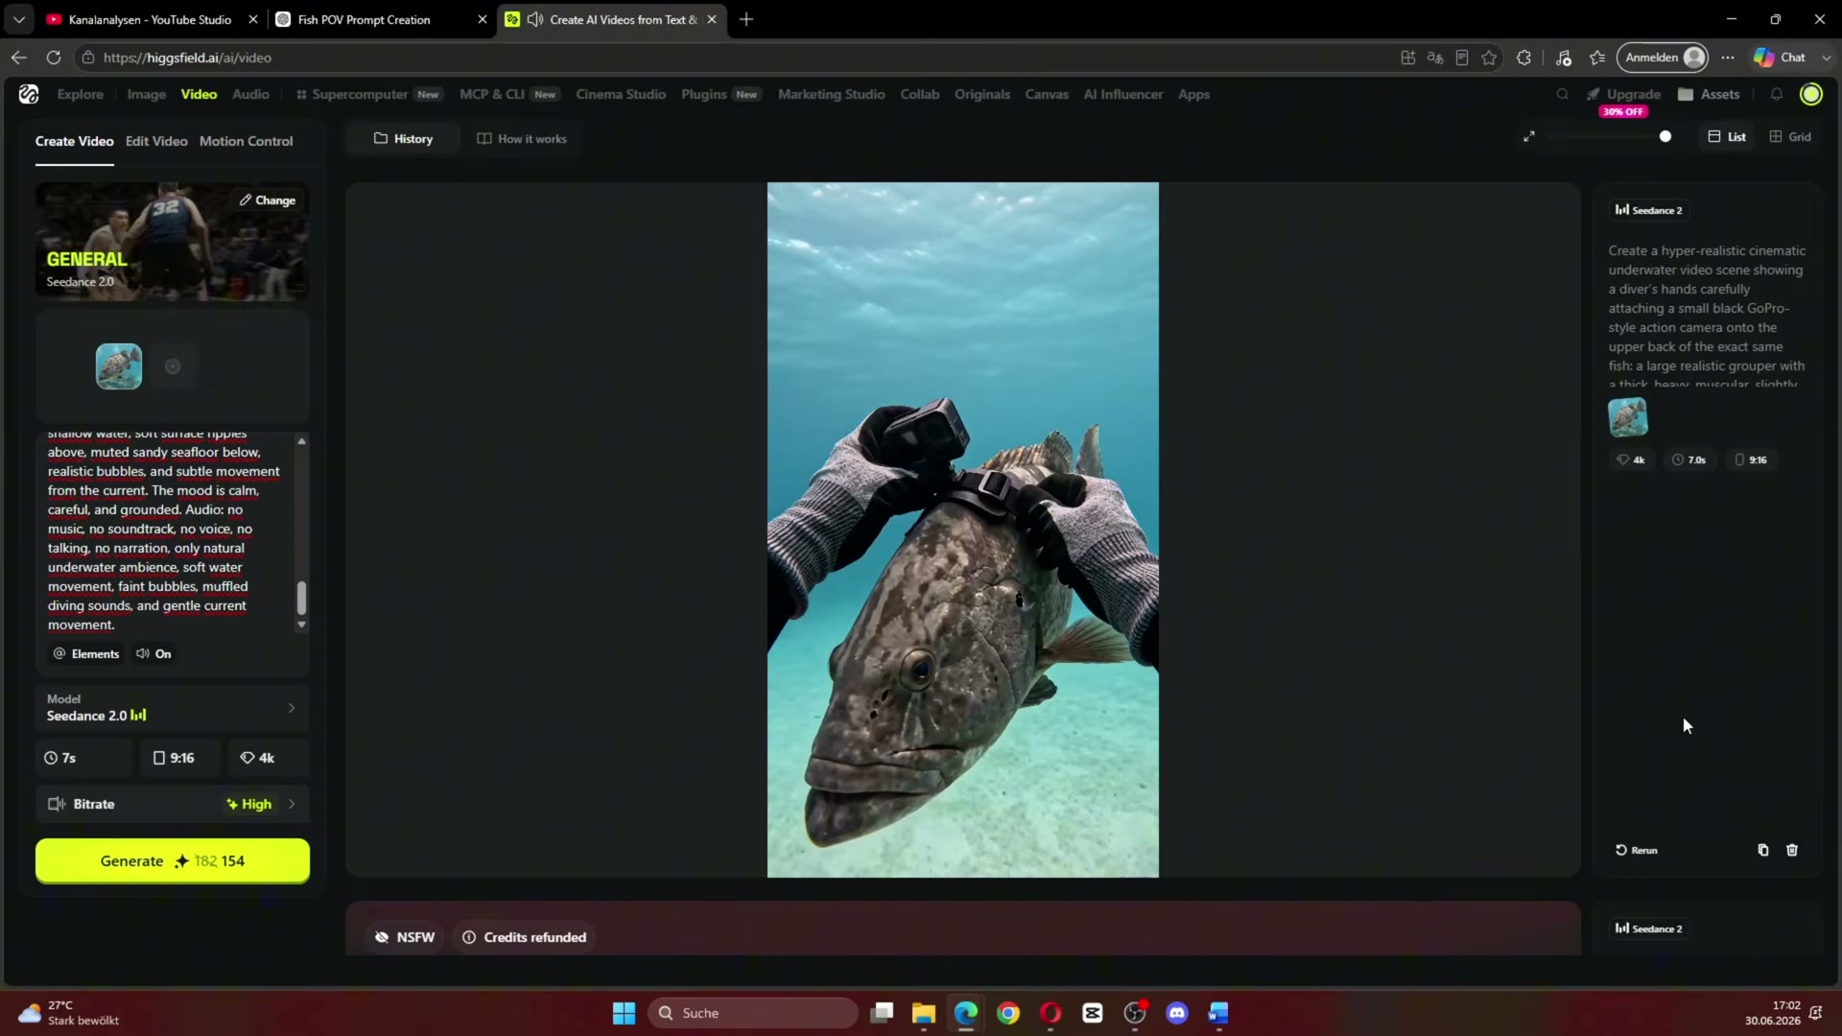Click the Anmelden sign-in button
1842x1036 pixels.
[1663, 58]
